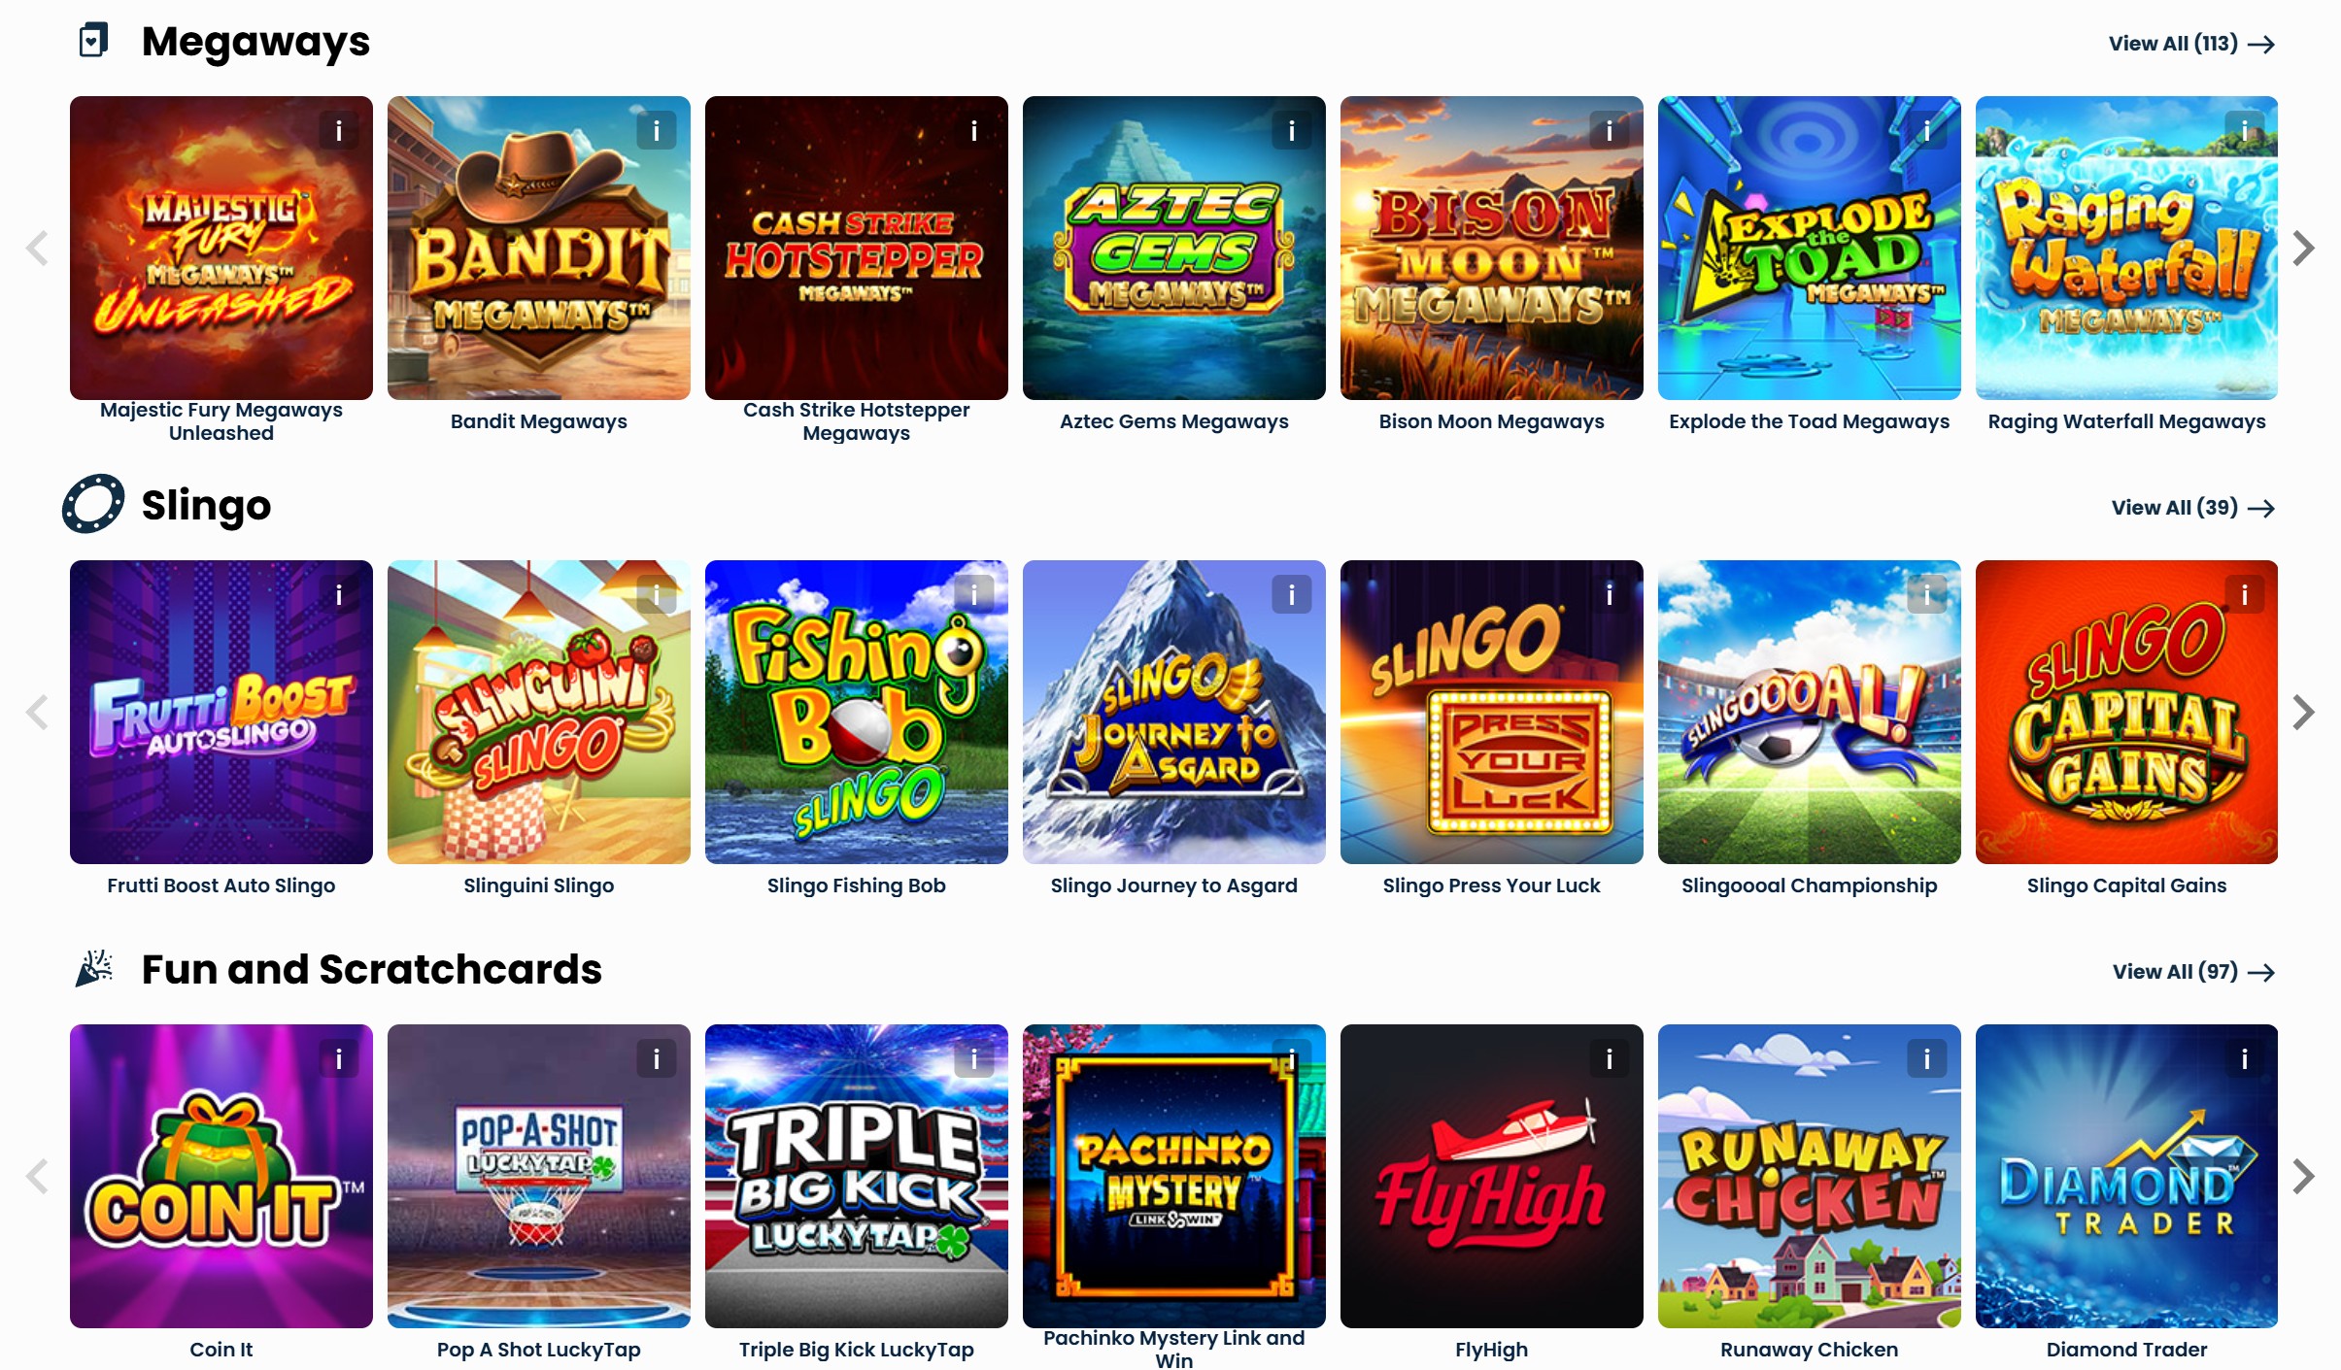Open Bison Moon Megaways game thumbnail
The height and width of the screenshot is (1370, 2341).
pos(1492,248)
